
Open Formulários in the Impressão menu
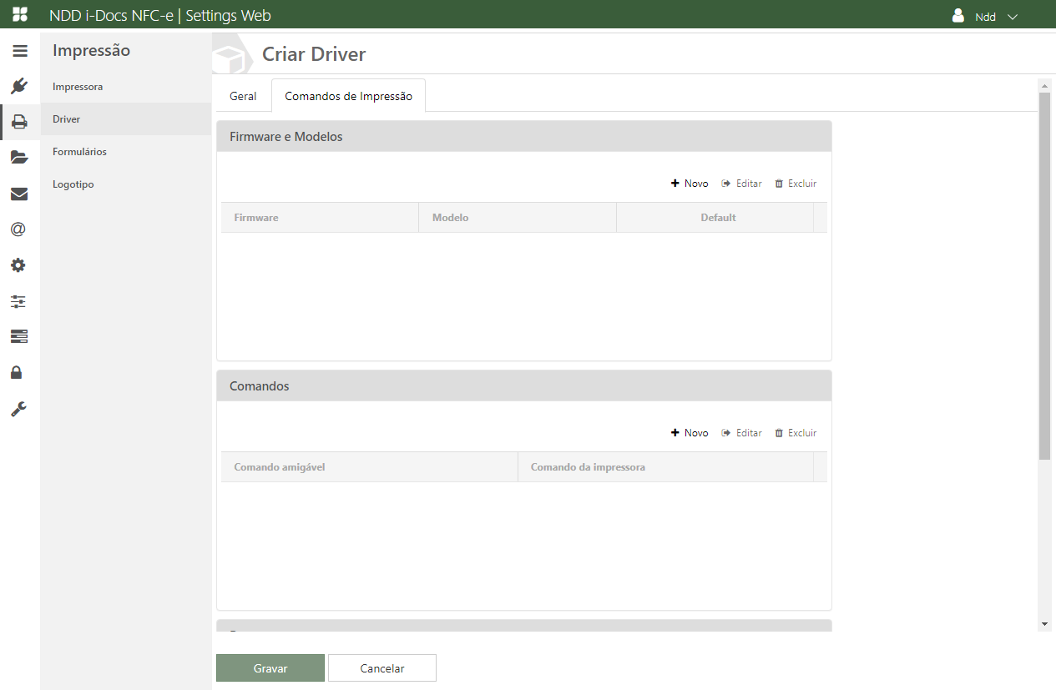[x=79, y=152]
